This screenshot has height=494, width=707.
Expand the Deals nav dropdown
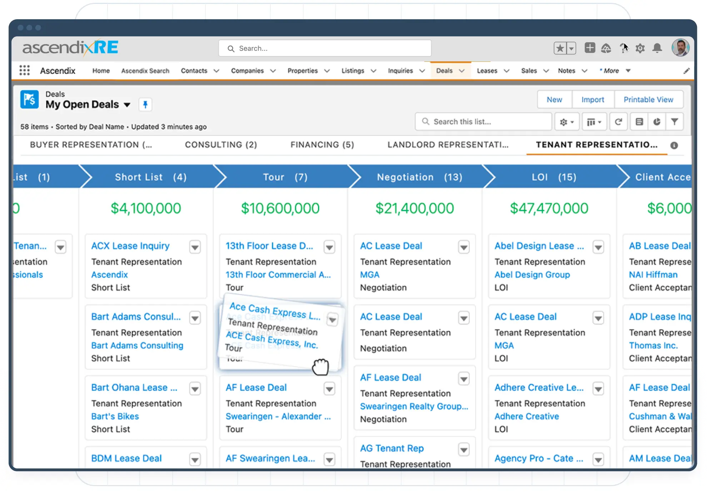[462, 71]
